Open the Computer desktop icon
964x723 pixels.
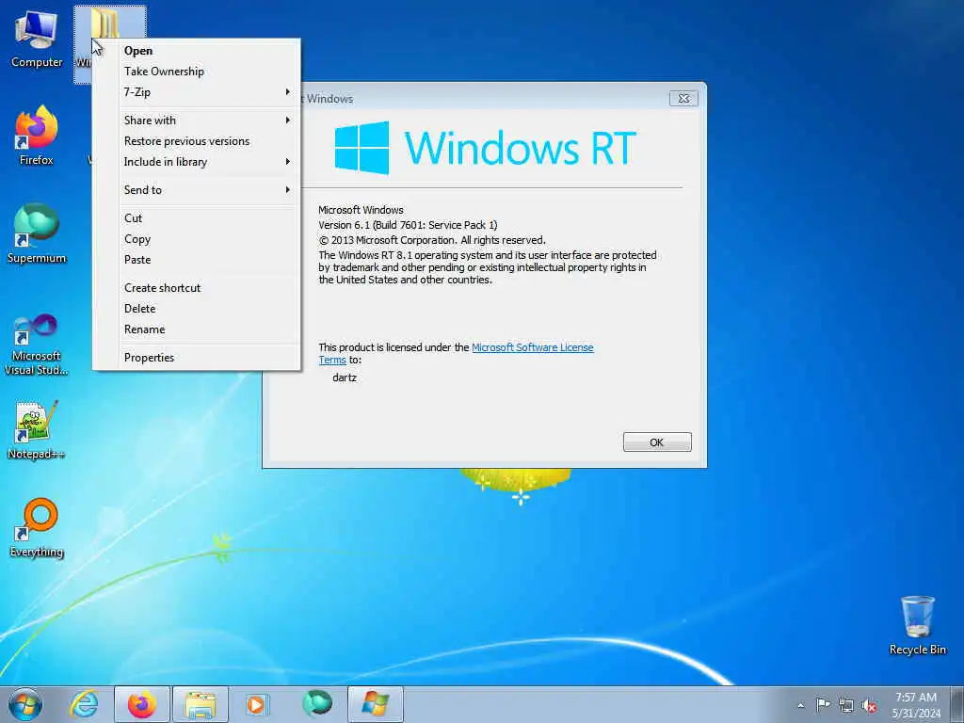[37, 40]
